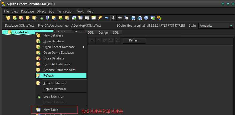Open the SQL menu in menu bar

[51, 11]
